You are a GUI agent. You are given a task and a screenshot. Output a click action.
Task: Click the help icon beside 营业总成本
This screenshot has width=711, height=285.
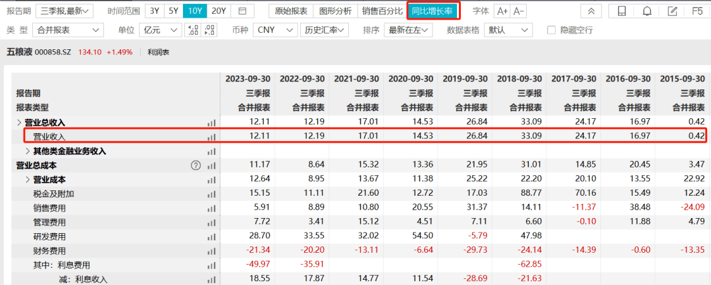coord(196,165)
